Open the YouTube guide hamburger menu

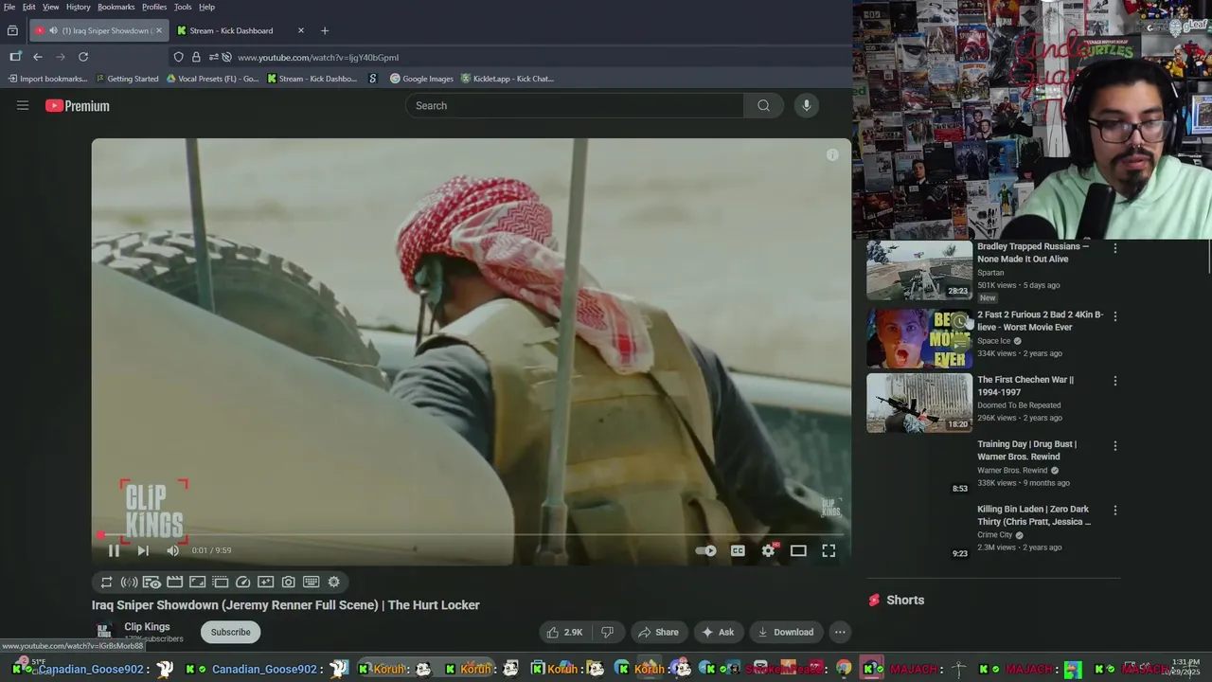click(x=23, y=105)
